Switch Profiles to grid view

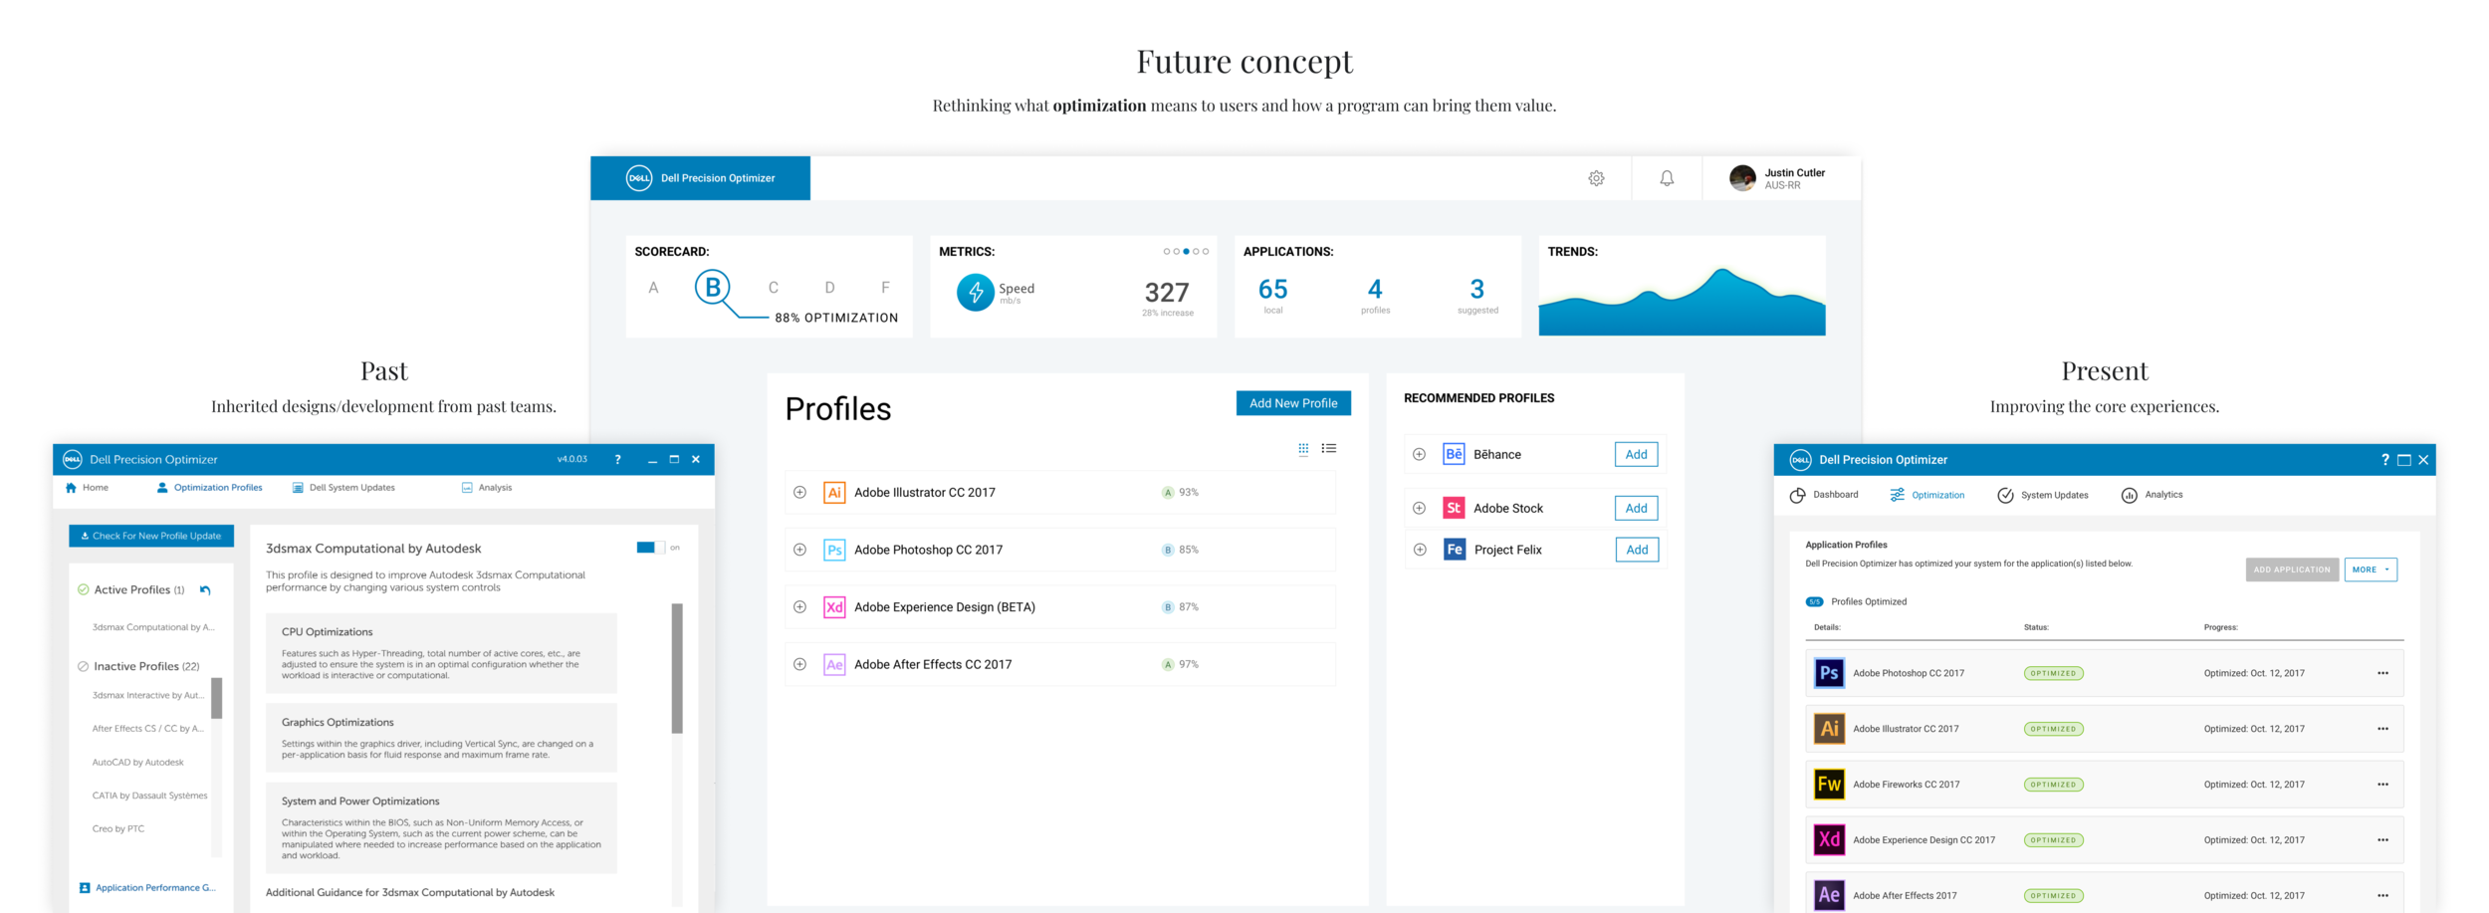click(1303, 449)
